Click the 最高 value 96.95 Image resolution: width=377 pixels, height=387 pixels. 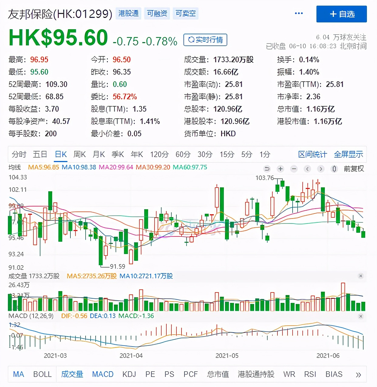pos(39,60)
